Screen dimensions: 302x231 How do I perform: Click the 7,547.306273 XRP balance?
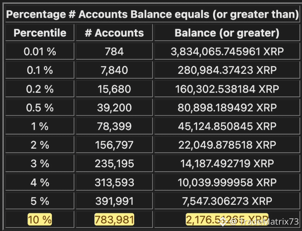(227, 201)
